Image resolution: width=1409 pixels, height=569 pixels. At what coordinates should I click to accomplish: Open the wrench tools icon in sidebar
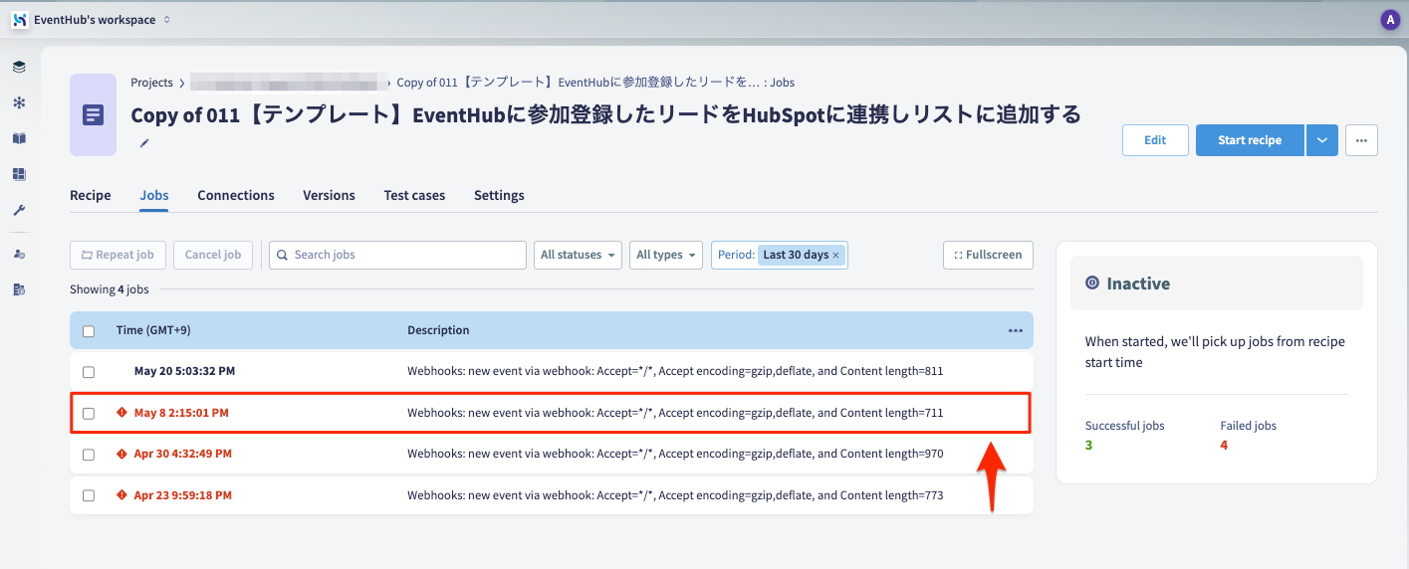pos(19,210)
